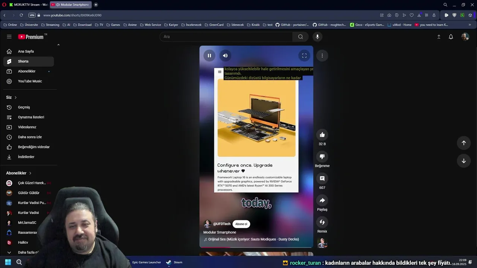Go to Ana Sayfa in sidebar
This screenshot has height=268, width=477.
click(29, 51)
